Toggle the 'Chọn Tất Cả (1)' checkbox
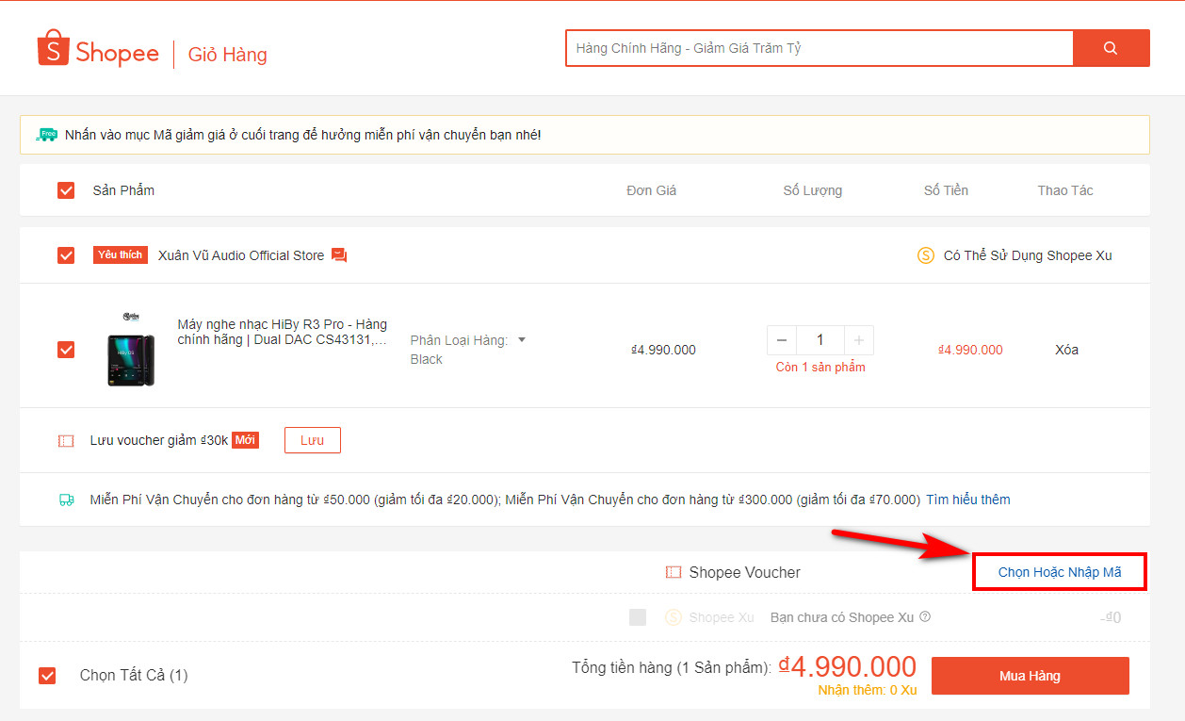1185x721 pixels. (x=47, y=676)
